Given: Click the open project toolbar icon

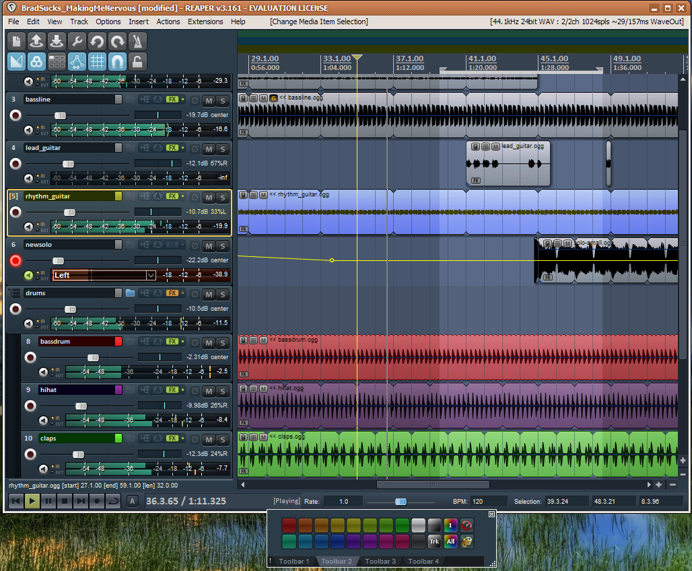Looking at the screenshot, I should [36, 42].
